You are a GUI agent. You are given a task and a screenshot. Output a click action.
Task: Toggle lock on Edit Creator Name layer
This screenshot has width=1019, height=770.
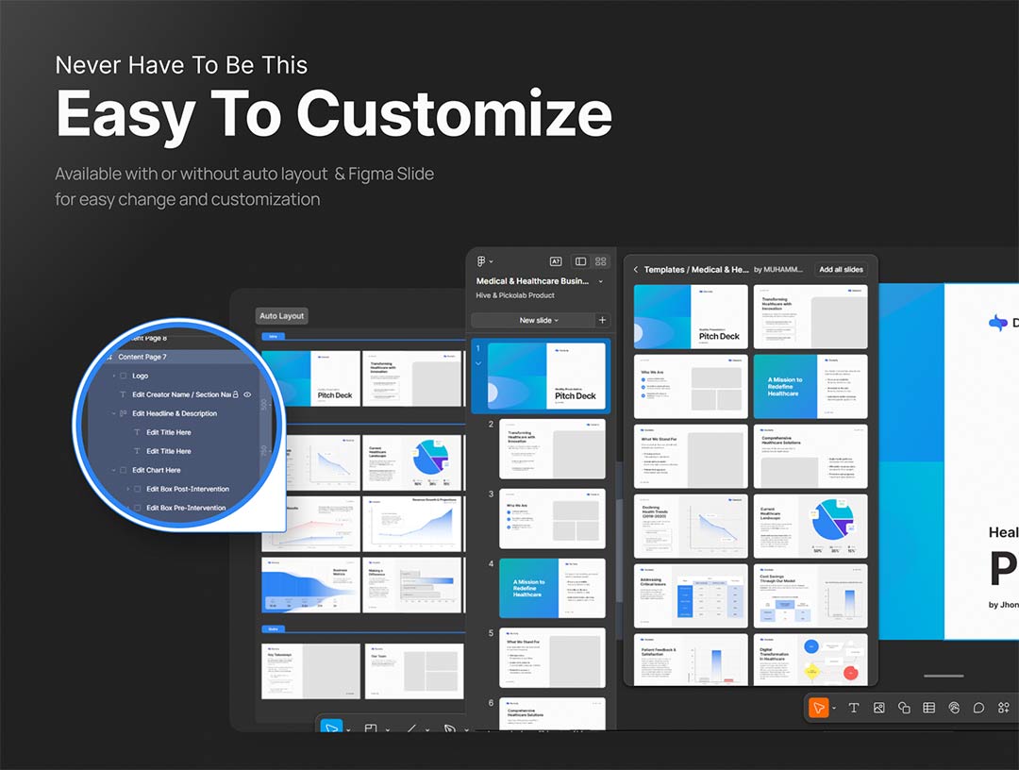(235, 394)
